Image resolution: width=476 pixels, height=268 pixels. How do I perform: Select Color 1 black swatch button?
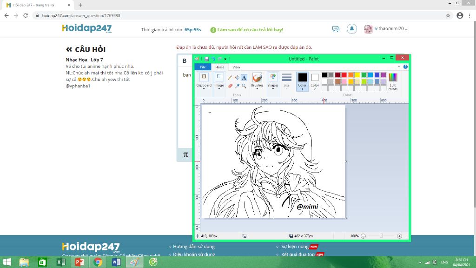point(302,81)
